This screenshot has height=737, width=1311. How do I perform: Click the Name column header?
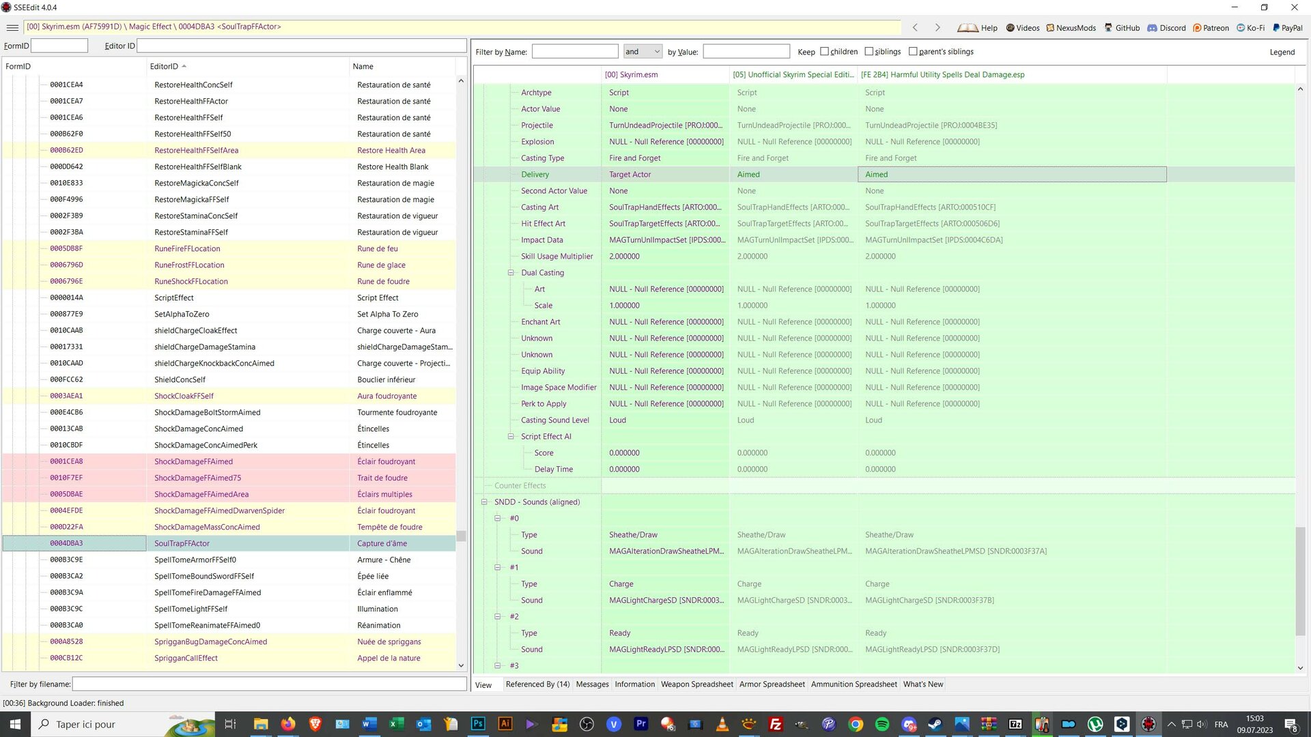coord(401,66)
